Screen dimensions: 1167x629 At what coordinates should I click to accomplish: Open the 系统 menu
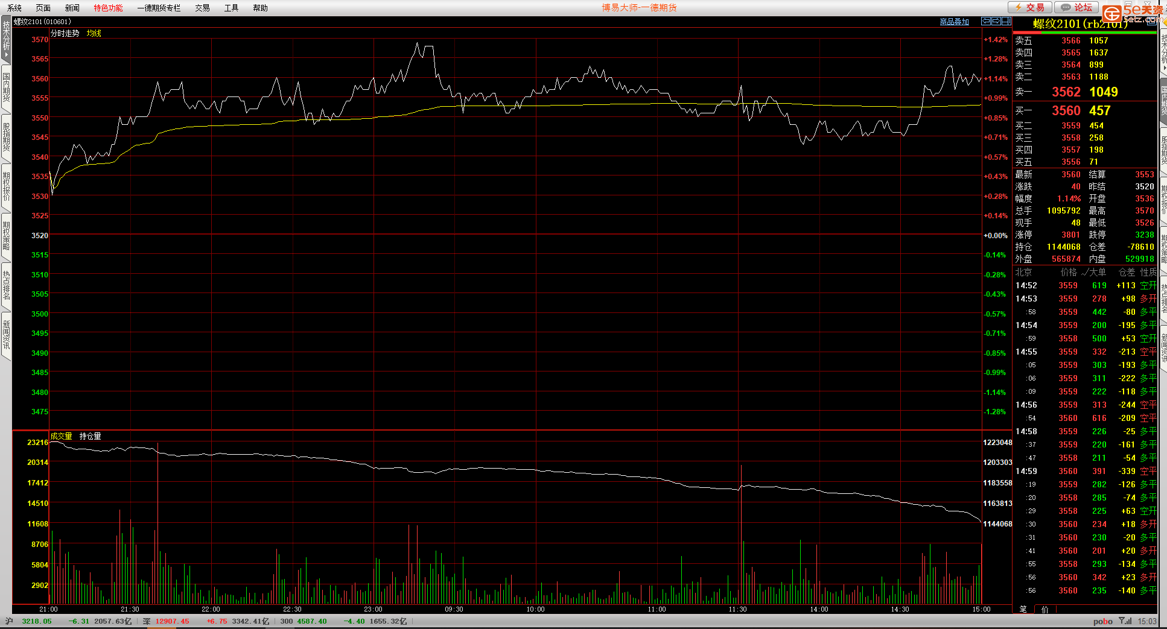point(14,8)
